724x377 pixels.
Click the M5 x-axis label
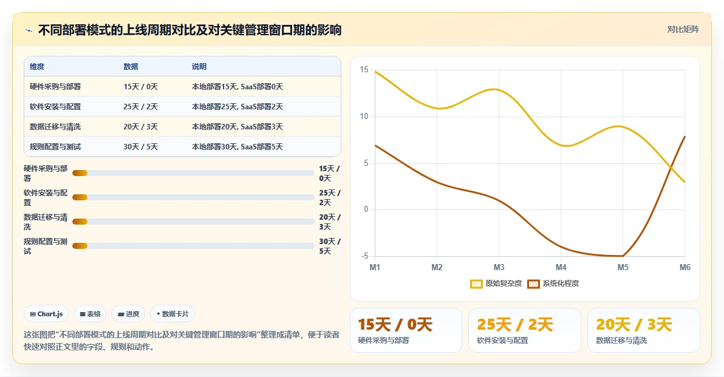pos(623,268)
